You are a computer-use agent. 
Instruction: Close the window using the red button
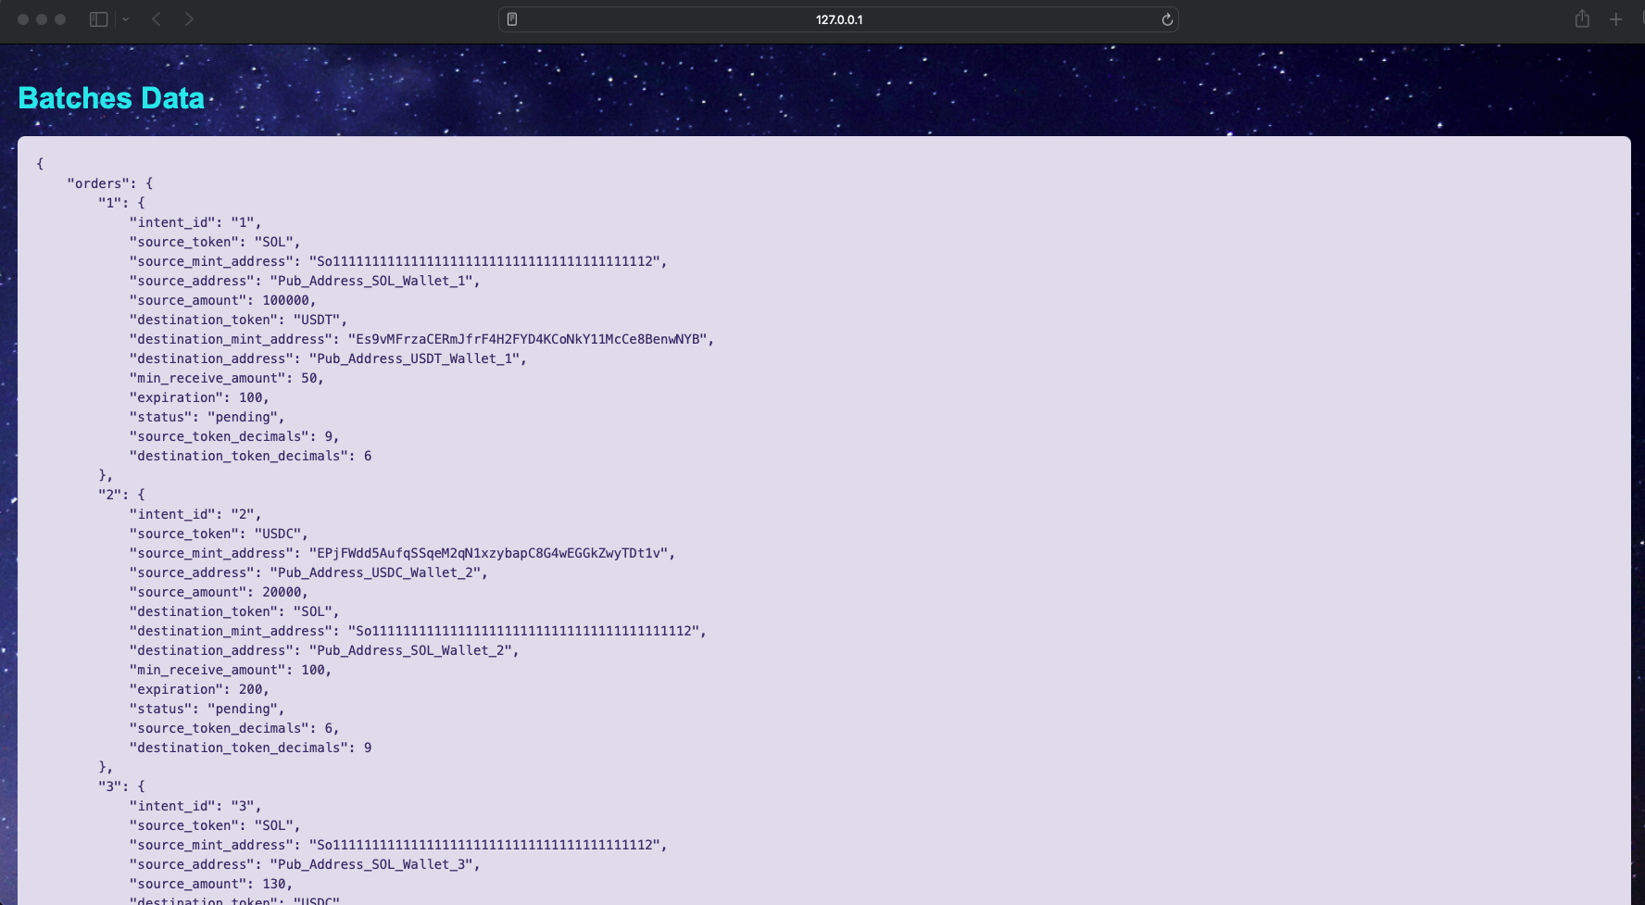tap(23, 19)
